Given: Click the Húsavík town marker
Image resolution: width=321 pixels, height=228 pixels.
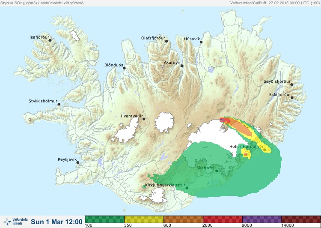Looking at the screenshot, I should click(x=201, y=42).
